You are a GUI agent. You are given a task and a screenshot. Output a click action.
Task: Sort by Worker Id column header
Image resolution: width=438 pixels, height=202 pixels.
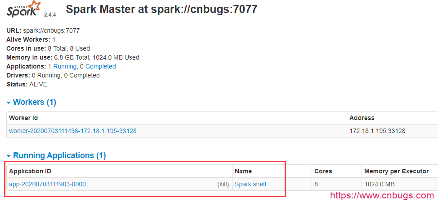pos(23,118)
